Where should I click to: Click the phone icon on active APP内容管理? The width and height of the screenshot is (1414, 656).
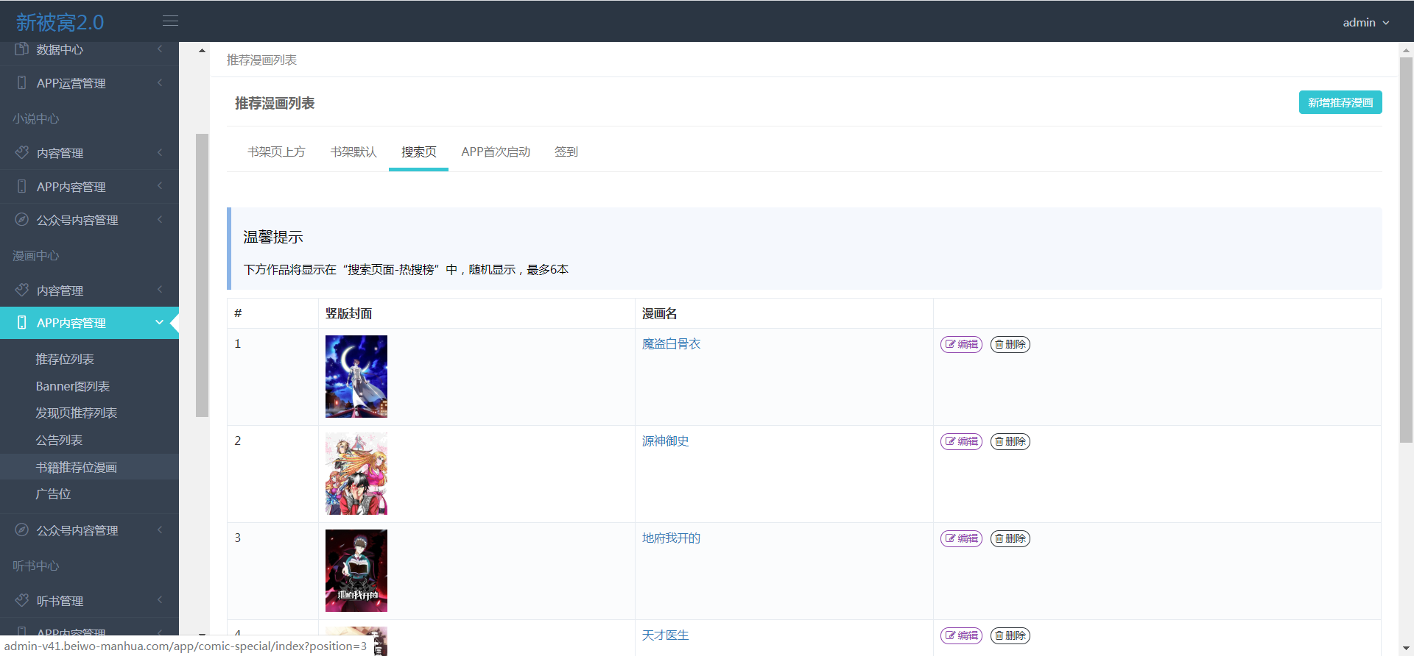click(x=21, y=322)
